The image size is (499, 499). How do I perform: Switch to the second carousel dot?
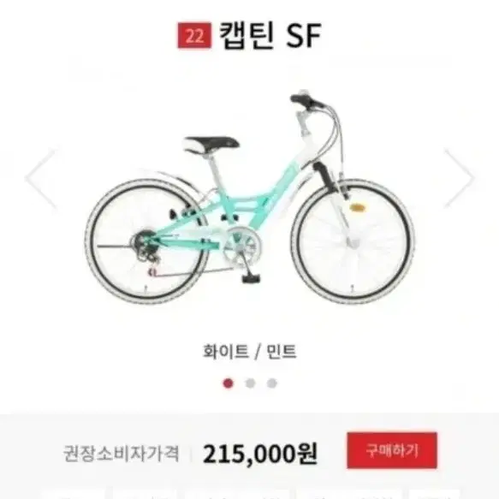tap(250, 383)
